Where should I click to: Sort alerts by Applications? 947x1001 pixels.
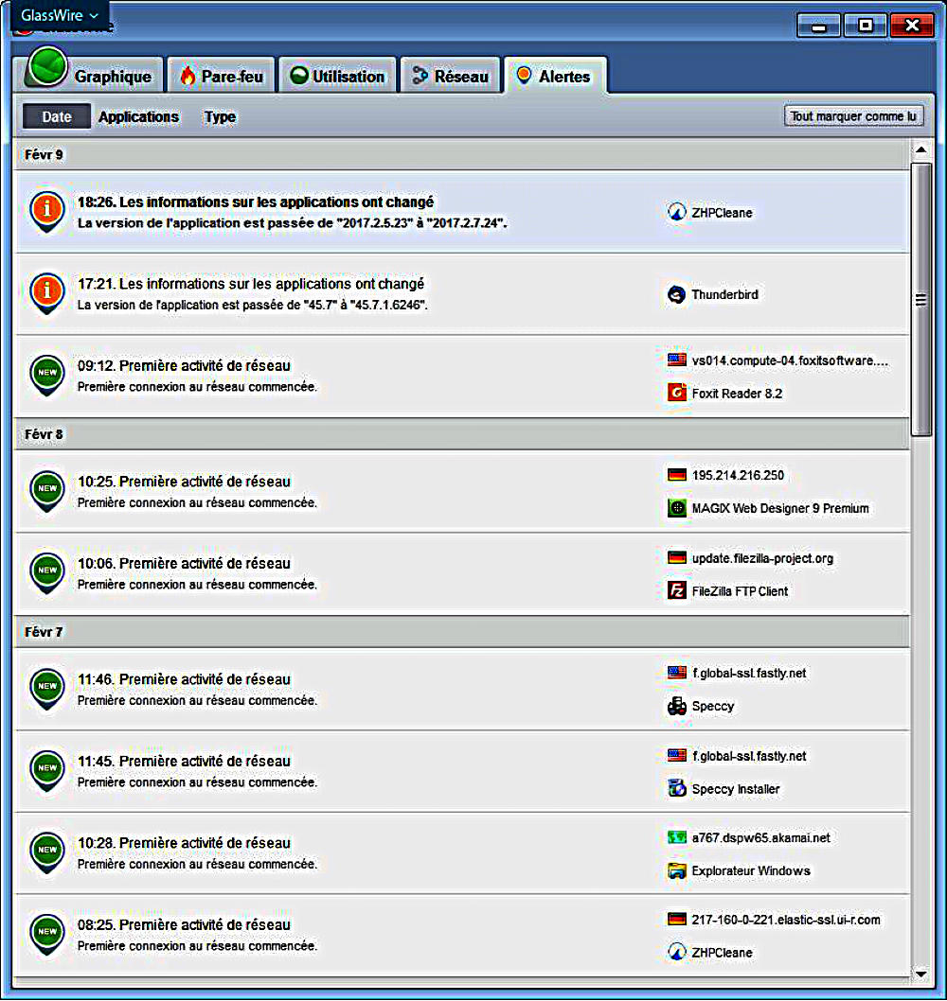click(138, 116)
